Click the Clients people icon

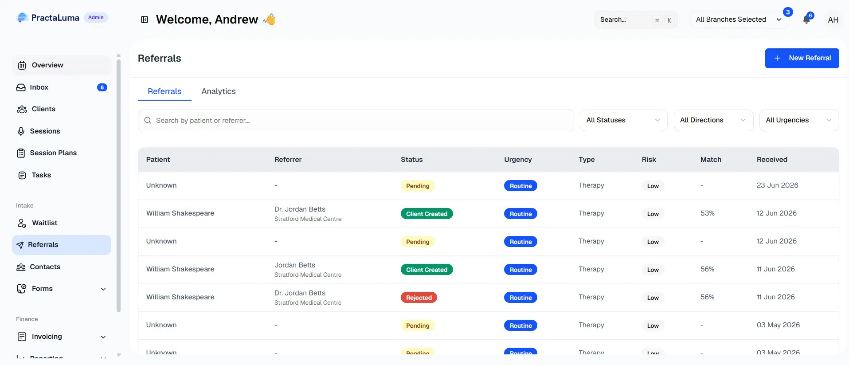(x=22, y=109)
